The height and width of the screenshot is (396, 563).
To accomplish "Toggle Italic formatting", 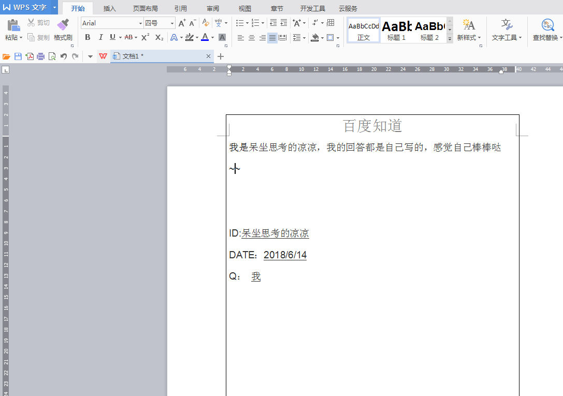I will click(100, 37).
